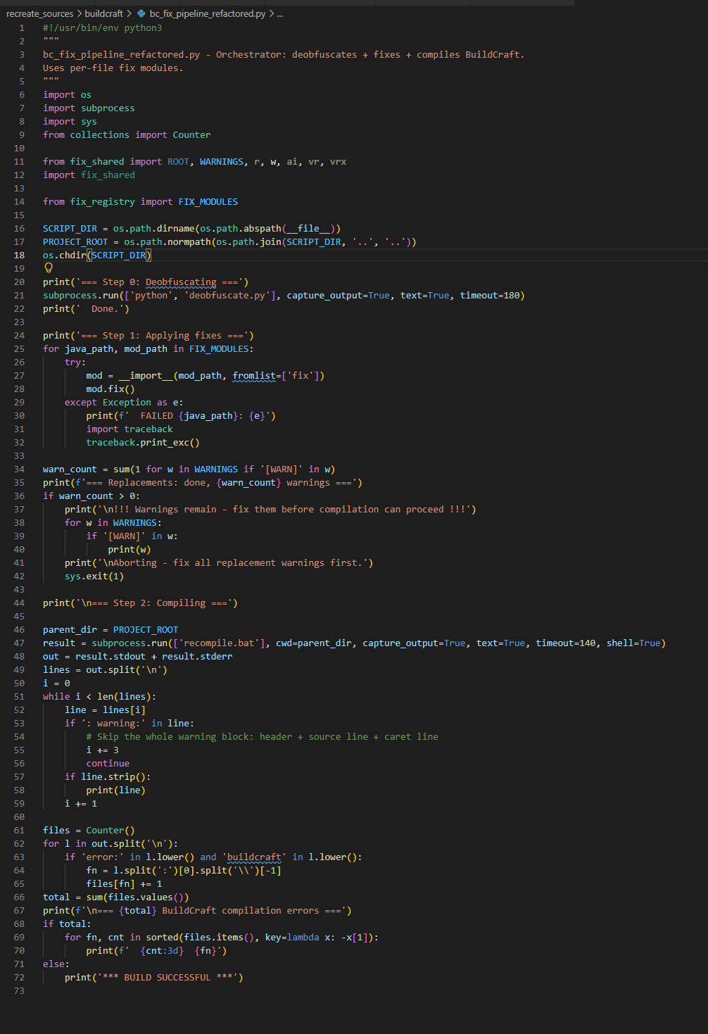Viewport: 708px width, 1034px height.
Task: Click line number 73 in the gutter
Action: point(19,991)
